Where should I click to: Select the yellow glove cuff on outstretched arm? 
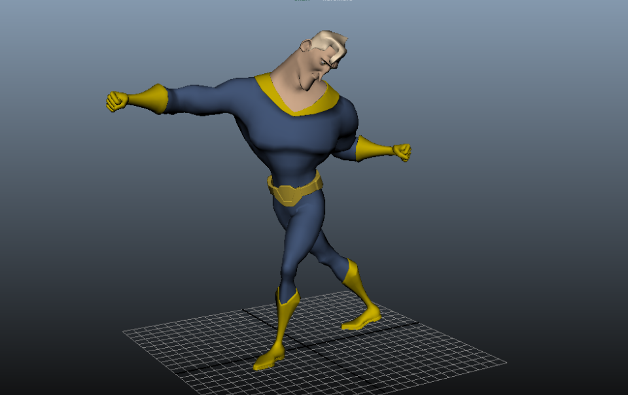[x=149, y=99]
